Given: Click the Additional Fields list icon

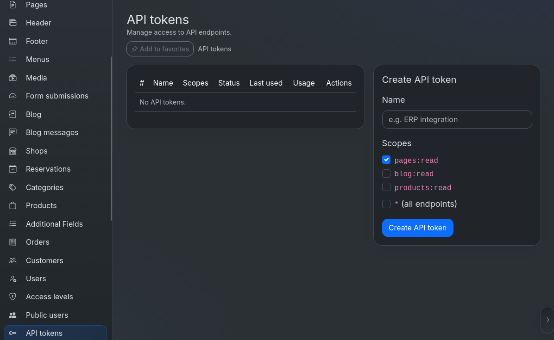Looking at the screenshot, I should pos(13,224).
